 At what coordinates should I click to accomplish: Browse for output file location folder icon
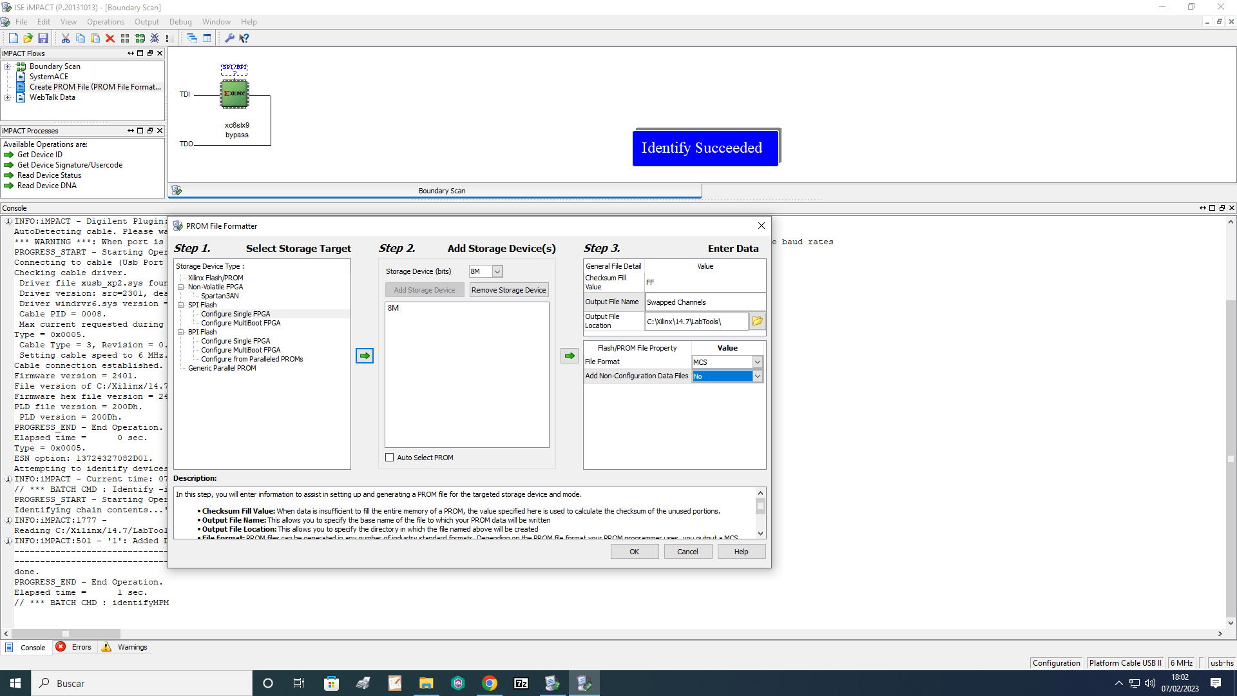point(758,321)
